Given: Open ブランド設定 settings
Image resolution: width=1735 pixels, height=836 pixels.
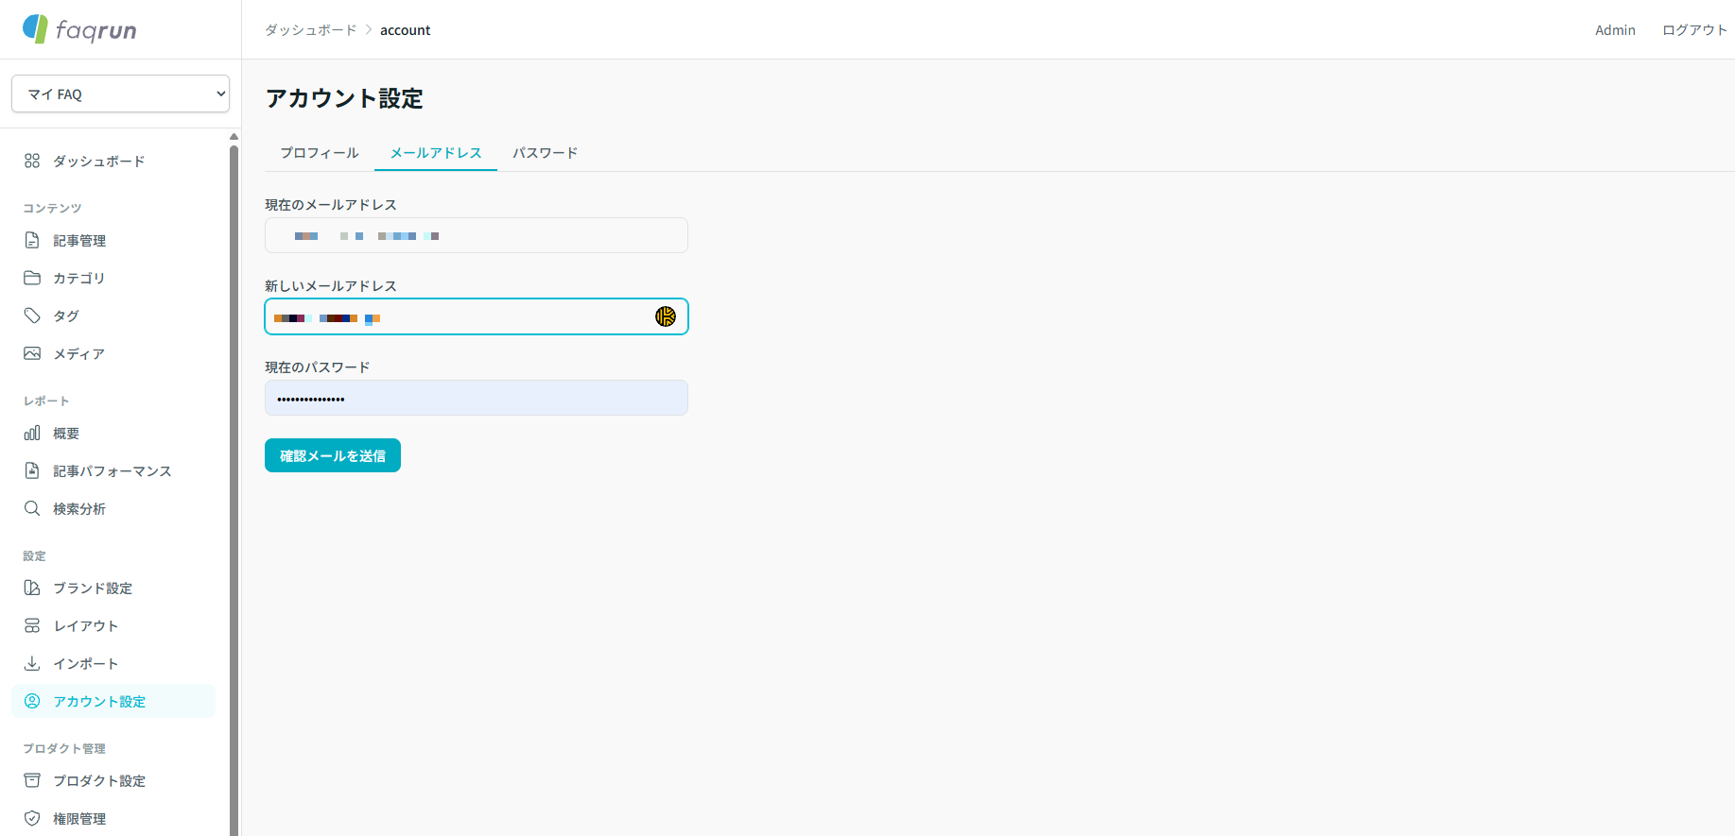Looking at the screenshot, I should 113,588.
